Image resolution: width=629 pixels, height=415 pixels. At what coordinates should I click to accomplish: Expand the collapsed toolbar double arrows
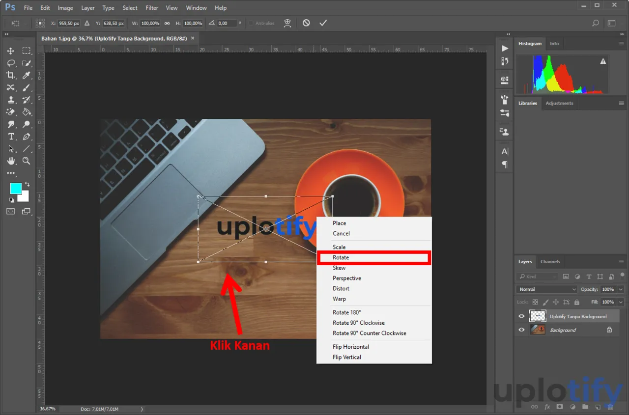coord(6,34)
